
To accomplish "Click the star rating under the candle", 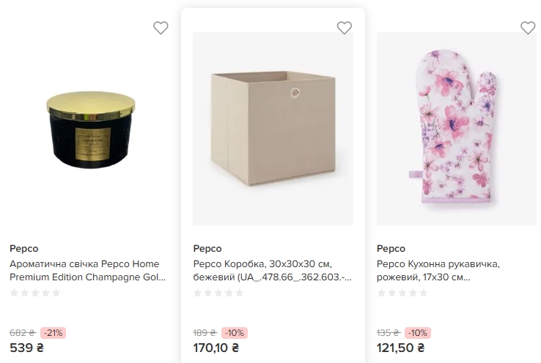I will (35, 293).
